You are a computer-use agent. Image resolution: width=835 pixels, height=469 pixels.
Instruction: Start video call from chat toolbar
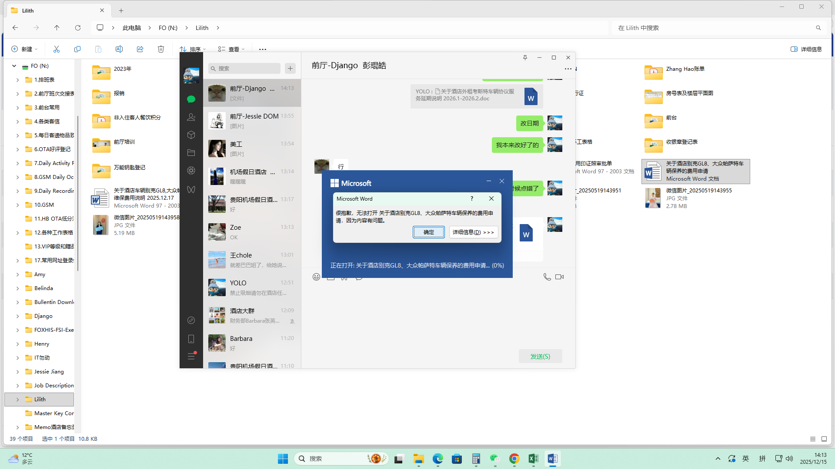coord(560,277)
